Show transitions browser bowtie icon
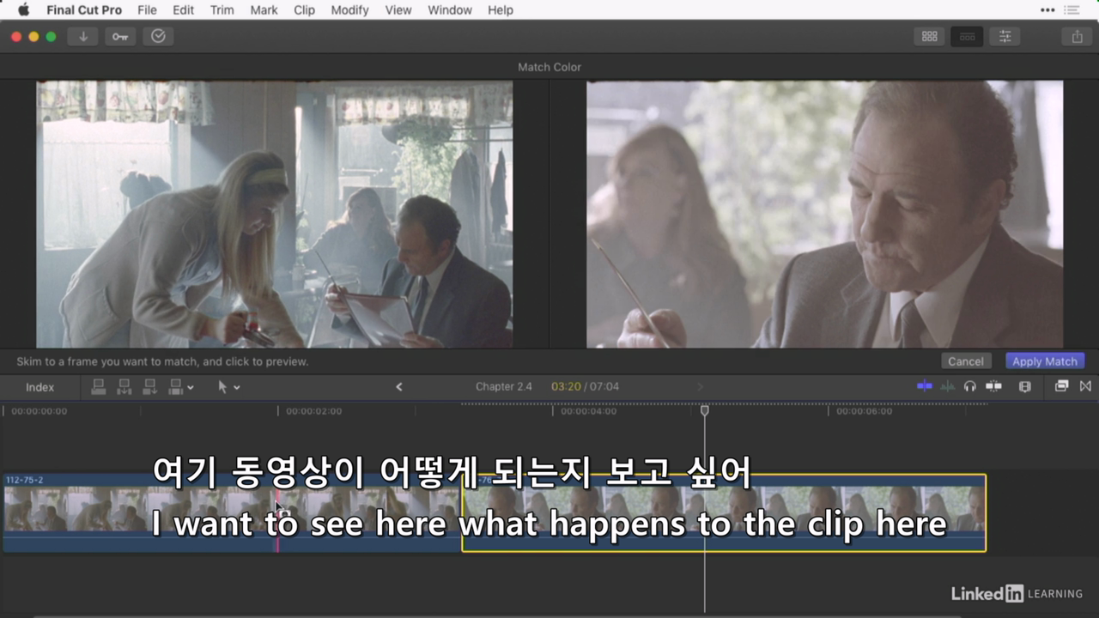The image size is (1099, 618). [1085, 386]
